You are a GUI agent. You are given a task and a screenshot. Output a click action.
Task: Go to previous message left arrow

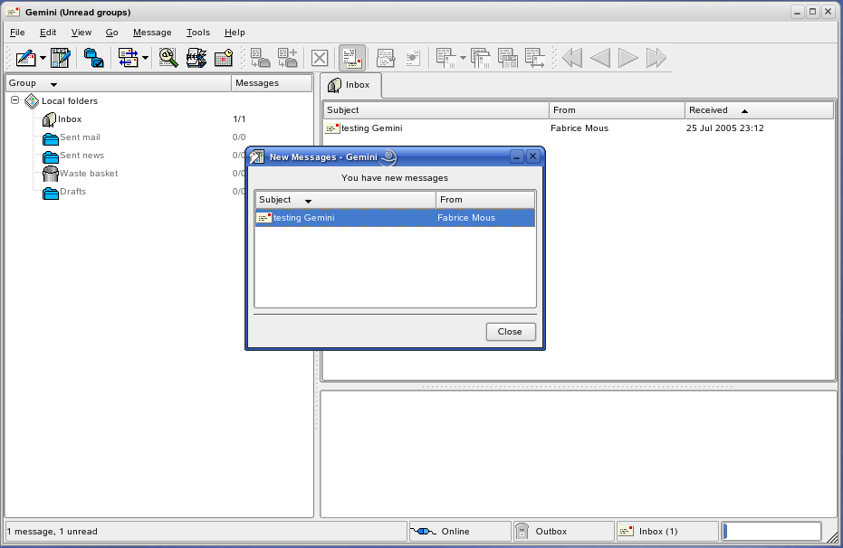pyautogui.click(x=600, y=58)
